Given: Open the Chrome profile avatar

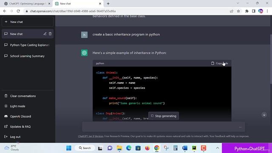Looking at the screenshot, I should pos(261,11).
